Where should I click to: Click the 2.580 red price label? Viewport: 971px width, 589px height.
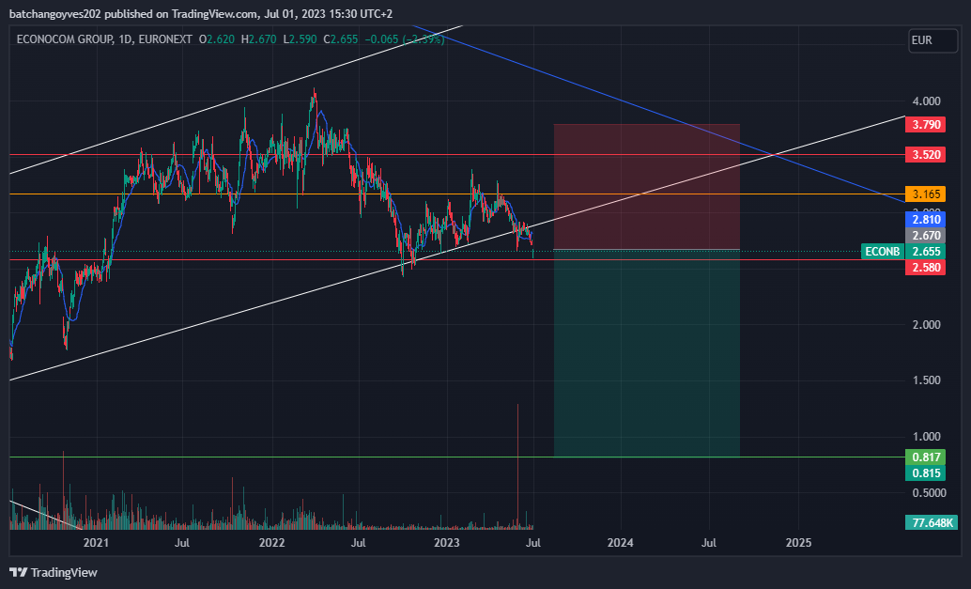point(925,268)
